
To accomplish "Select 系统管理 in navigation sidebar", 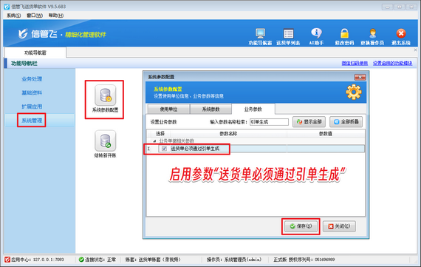I will point(32,121).
